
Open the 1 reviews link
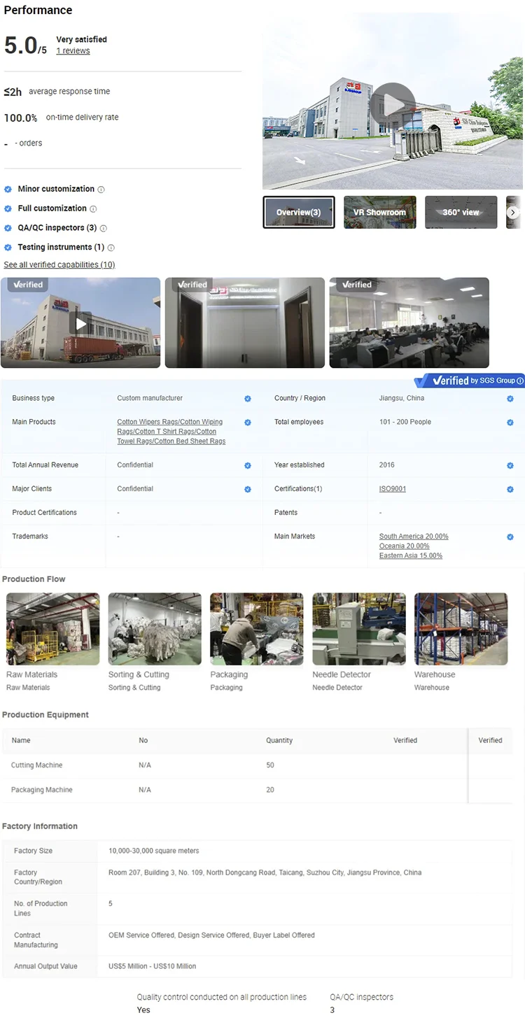[73, 51]
